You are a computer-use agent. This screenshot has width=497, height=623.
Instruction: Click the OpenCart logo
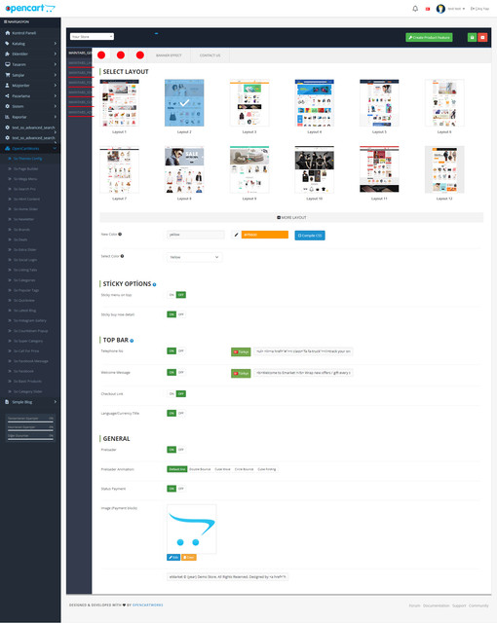(30, 8)
